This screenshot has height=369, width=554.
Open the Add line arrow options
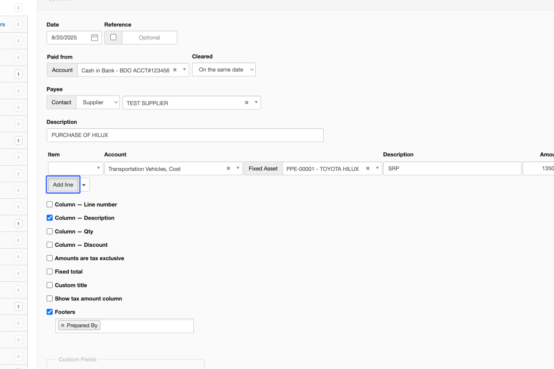(x=84, y=185)
